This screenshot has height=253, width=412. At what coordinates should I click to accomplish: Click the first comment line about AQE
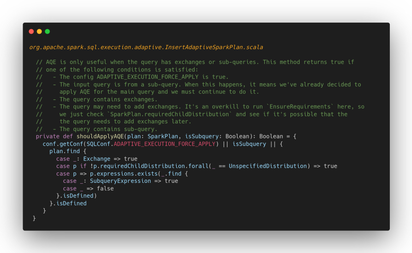(x=195, y=62)
